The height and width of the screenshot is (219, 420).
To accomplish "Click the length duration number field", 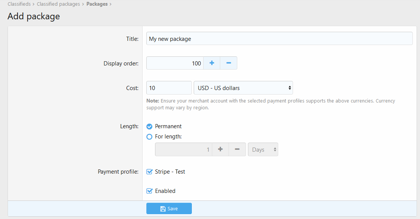I will point(183,149).
